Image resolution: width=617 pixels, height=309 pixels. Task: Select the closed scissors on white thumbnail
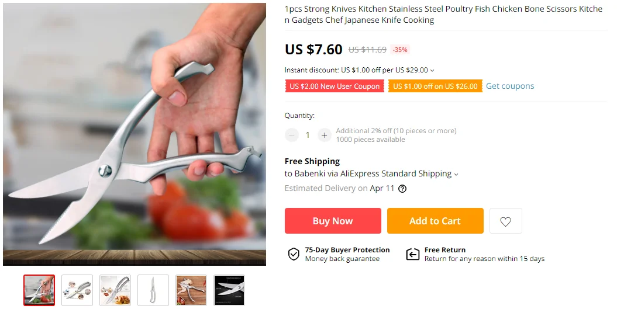point(153,290)
